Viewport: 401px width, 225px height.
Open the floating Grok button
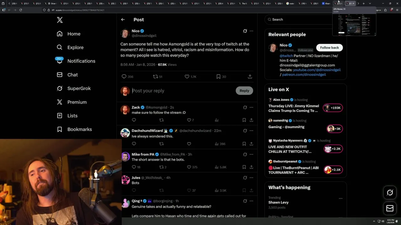(x=390, y=193)
